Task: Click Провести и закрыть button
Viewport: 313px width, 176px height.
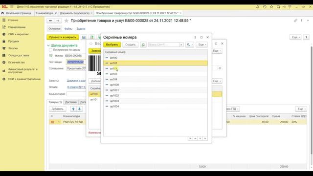Action: 63,37
